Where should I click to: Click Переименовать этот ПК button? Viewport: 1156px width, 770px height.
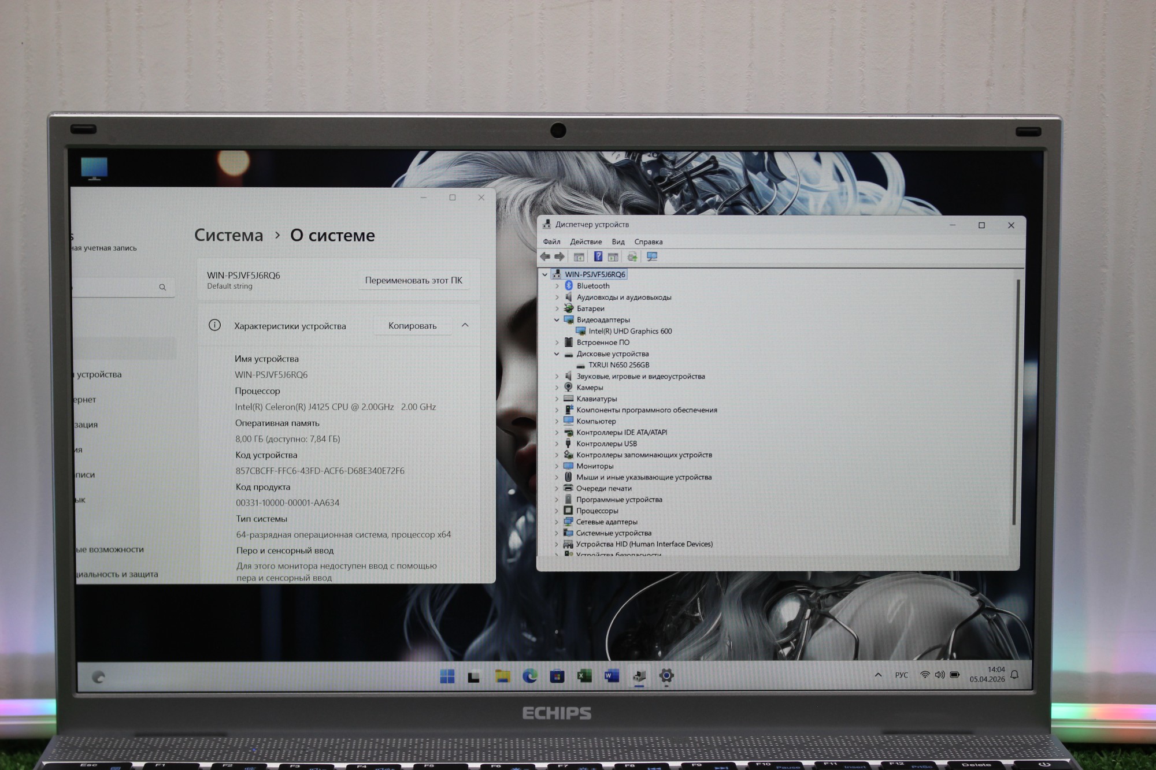(x=413, y=280)
